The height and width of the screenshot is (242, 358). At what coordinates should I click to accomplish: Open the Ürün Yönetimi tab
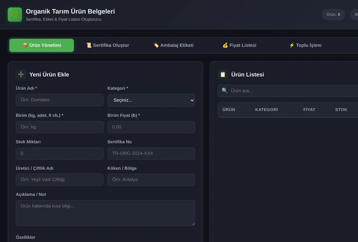(x=41, y=45)
